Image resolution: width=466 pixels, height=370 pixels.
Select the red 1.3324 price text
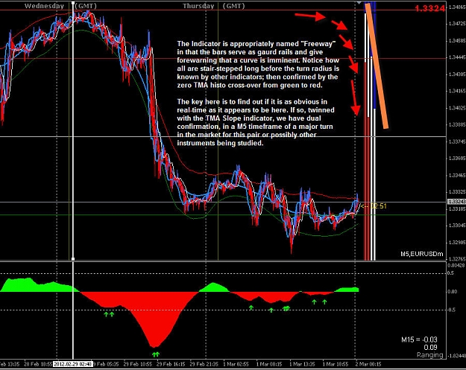(429, 8)
